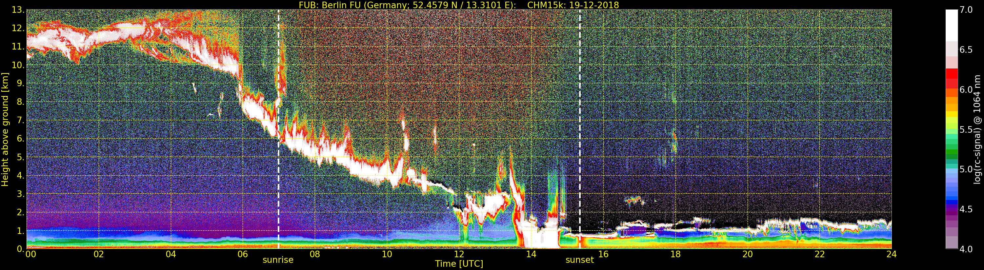Click the time axis tick label 12
This screenshot has height=270, width=984.
pyautogui.click(x=459, y=254)
